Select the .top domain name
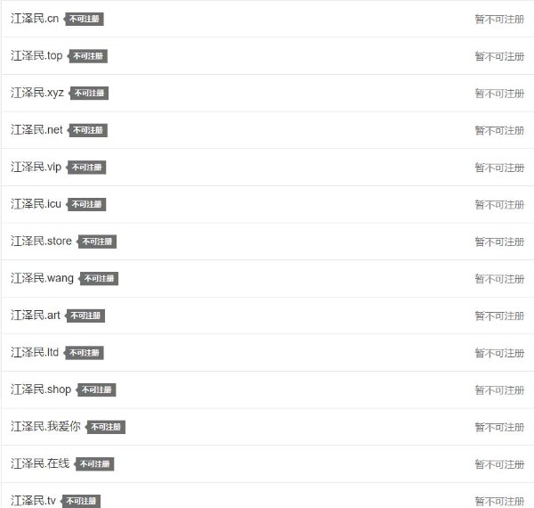This screenshot has width=534, height=508. (36, 56)
